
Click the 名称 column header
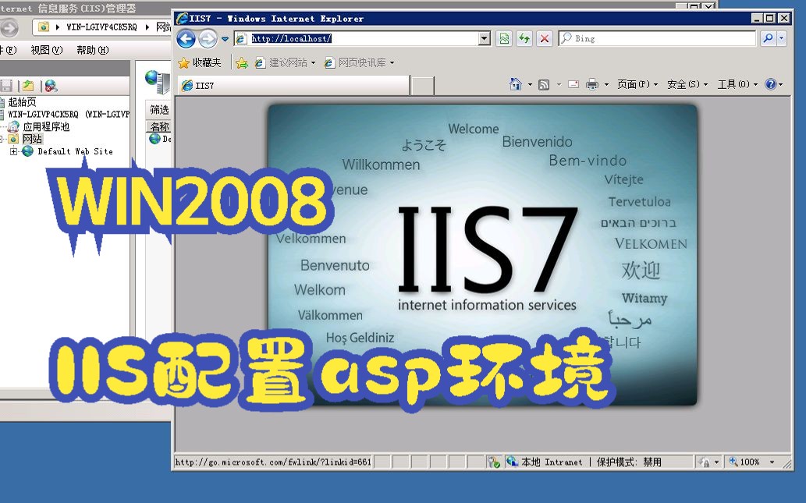pos(159,126)
